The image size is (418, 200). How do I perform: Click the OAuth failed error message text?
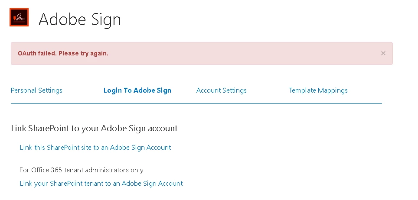pyautogui.click(x=63, y=54)
